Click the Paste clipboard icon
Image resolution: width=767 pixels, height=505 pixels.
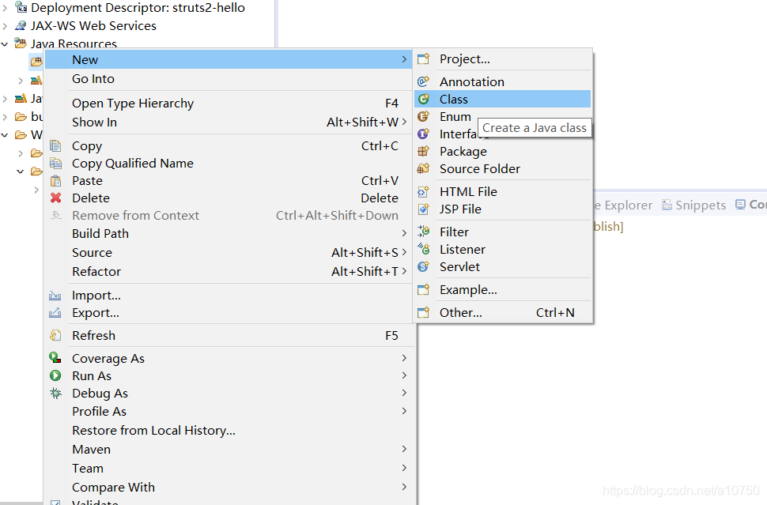pyautogui.click(x=56, y=181)
